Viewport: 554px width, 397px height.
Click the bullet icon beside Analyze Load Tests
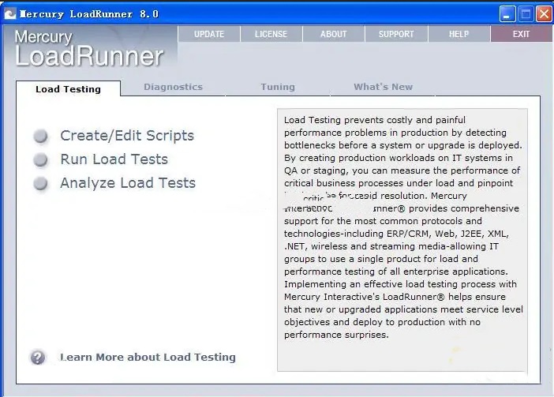click(41, 184)
